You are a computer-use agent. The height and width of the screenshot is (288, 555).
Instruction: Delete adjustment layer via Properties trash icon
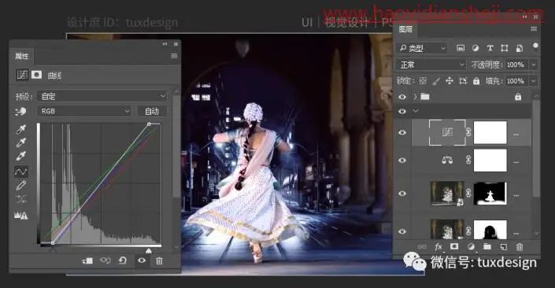(x=159, y=260)
